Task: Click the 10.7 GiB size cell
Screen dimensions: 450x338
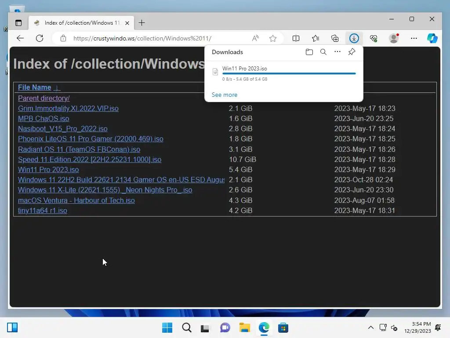Action: tap(243, 159)
